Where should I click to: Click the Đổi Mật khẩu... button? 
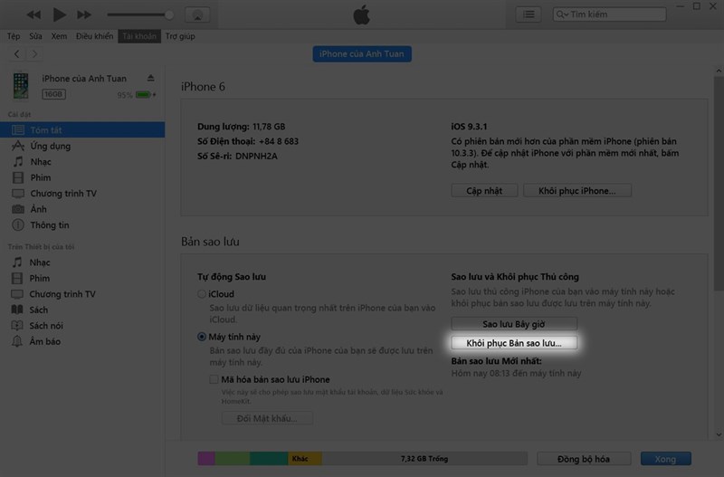(267, 418)
